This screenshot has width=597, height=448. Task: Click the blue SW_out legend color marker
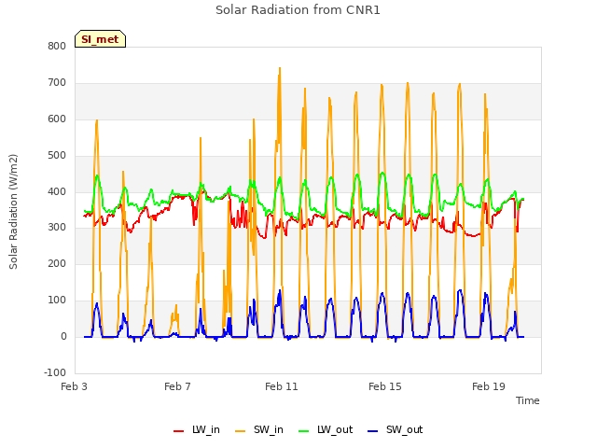373,431
